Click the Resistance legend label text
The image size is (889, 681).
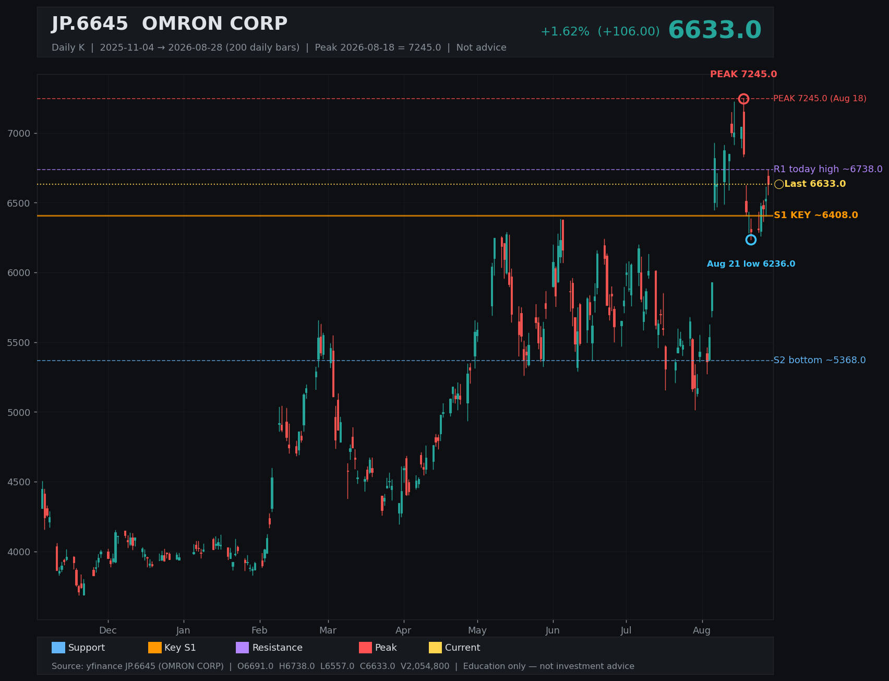(278, 648)
